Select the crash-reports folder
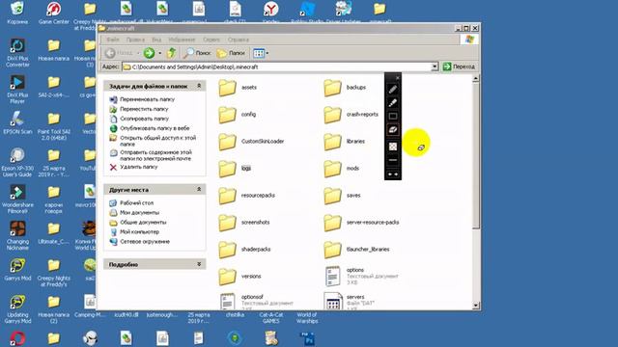 [351, 115]
